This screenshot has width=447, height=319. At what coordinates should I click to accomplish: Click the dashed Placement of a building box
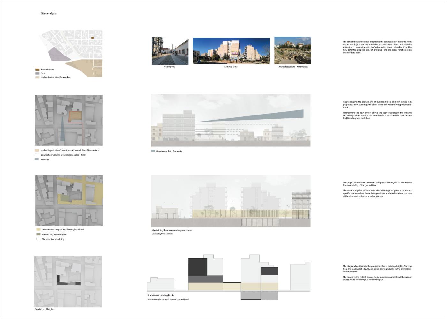(x=38, y=239)
